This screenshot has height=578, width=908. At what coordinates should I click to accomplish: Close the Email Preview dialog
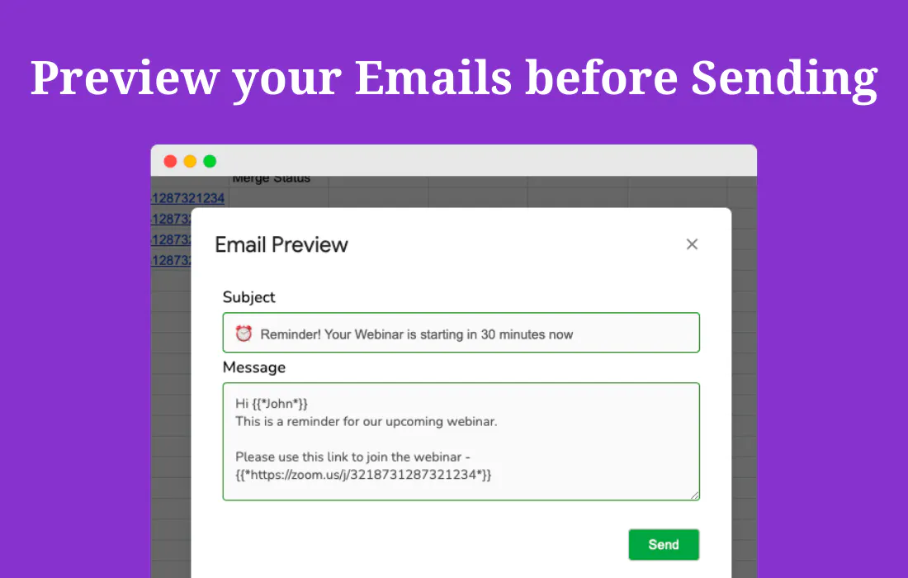tap(692, 244)
